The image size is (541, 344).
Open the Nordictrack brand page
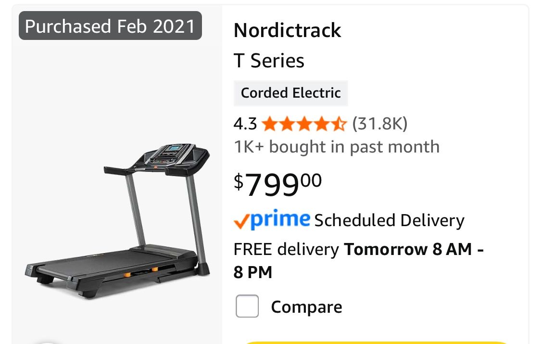(x=287, y=30)
